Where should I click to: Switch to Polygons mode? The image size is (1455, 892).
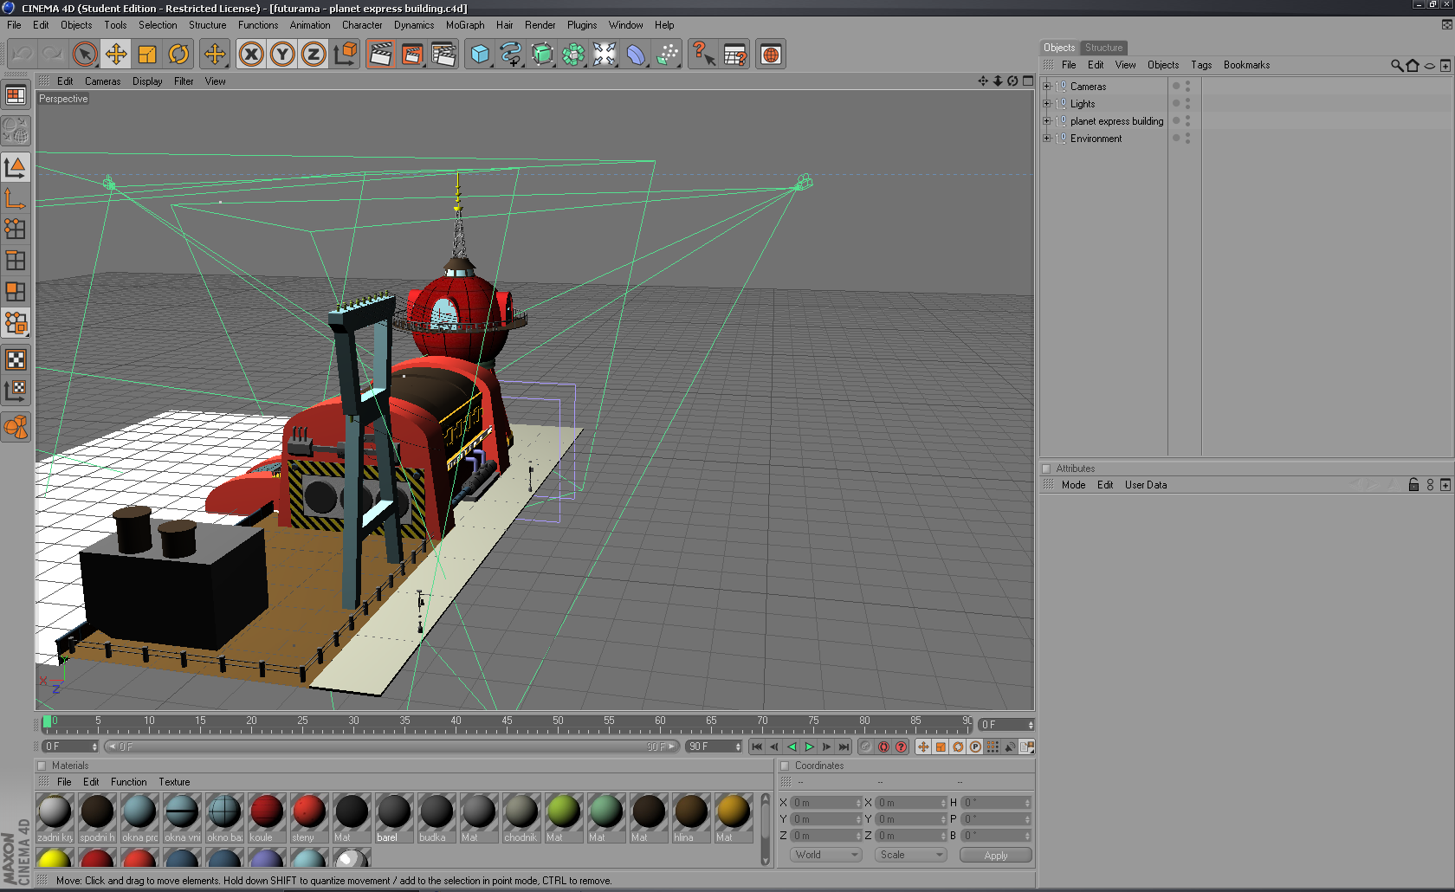[x=16, y=291]
